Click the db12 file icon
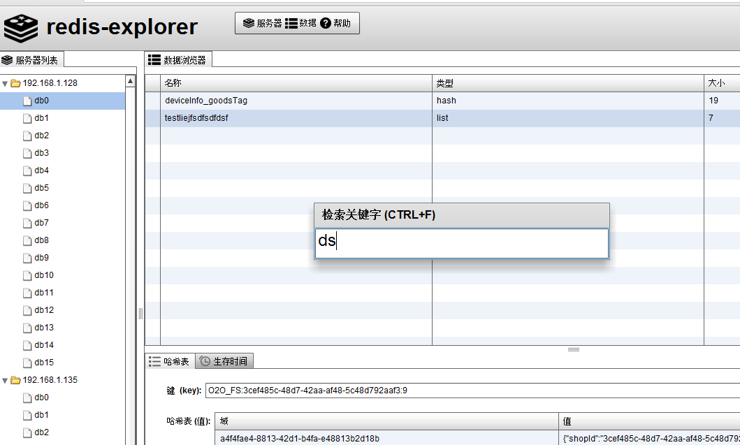This screenshot has height=445, width=740. coord(27,310)
